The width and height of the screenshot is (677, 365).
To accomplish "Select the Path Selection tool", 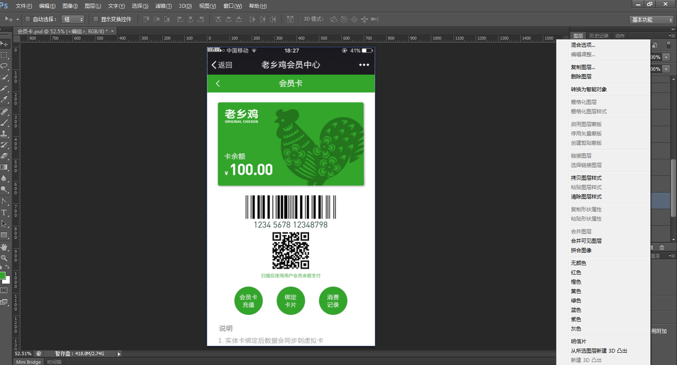I will pyautogui.click(x=4, y=224).
